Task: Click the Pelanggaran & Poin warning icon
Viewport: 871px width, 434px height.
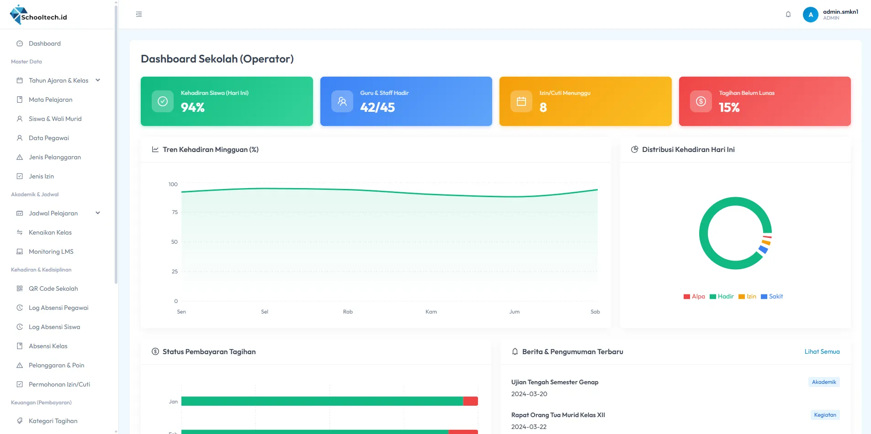Action: point(20,366)
